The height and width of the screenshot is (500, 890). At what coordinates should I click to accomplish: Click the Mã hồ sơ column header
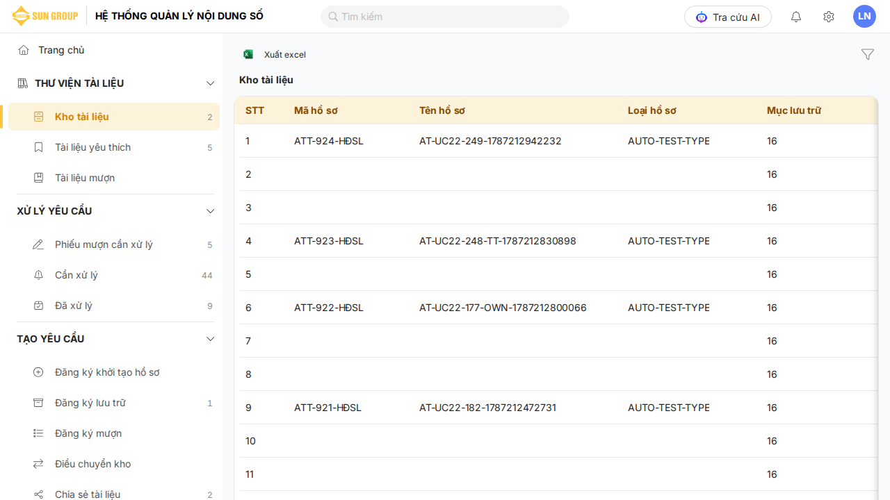(x=316, y=110)
